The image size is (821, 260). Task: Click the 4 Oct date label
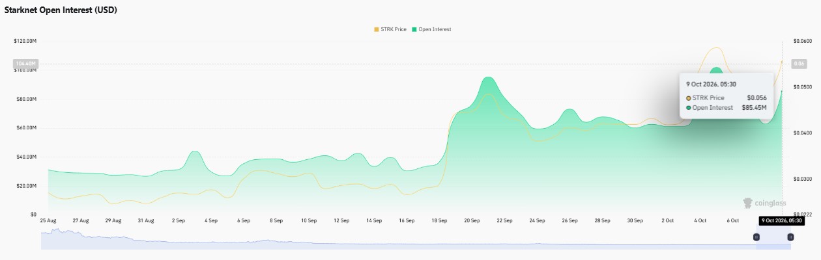(x=700, y=221)
